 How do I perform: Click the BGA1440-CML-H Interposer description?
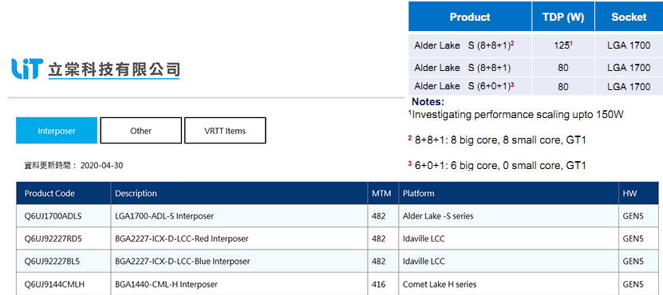(166, 285)
